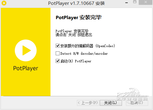Viewport: 153px width, 110px height.
Task: Click the 上一步(P) back button
Action: coord(88,103)
